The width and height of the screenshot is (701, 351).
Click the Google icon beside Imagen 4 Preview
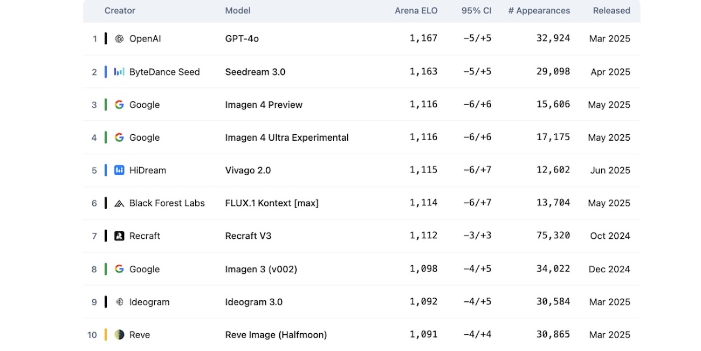[x=119, y=105]
